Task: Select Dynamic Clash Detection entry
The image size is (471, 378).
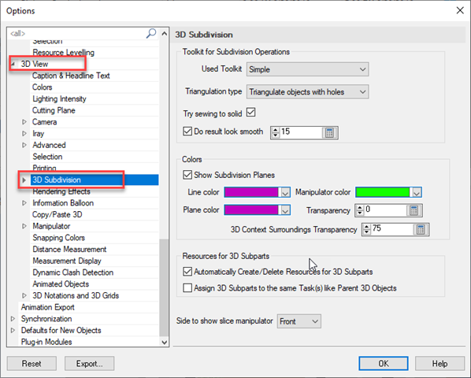Action: 73,272
